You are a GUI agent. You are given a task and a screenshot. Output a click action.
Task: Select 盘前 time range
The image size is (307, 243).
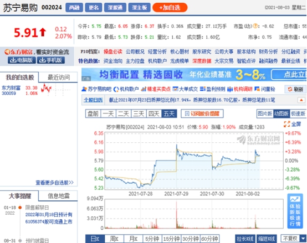click(x=93, y=113)
